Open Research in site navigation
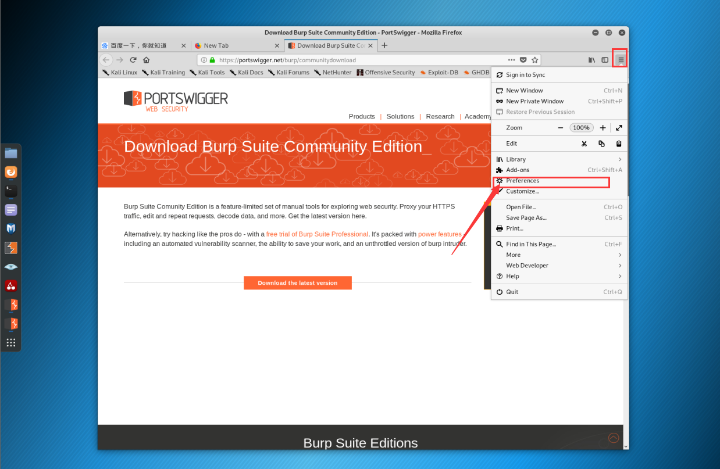This screenshot has width=720, height=469. pyautogui.click(x=440, y=116)
